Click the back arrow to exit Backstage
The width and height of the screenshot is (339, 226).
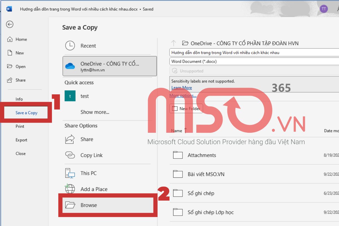coord(10,25)
